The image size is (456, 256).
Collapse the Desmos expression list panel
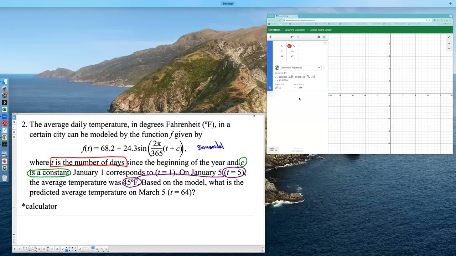pos(324,37)
